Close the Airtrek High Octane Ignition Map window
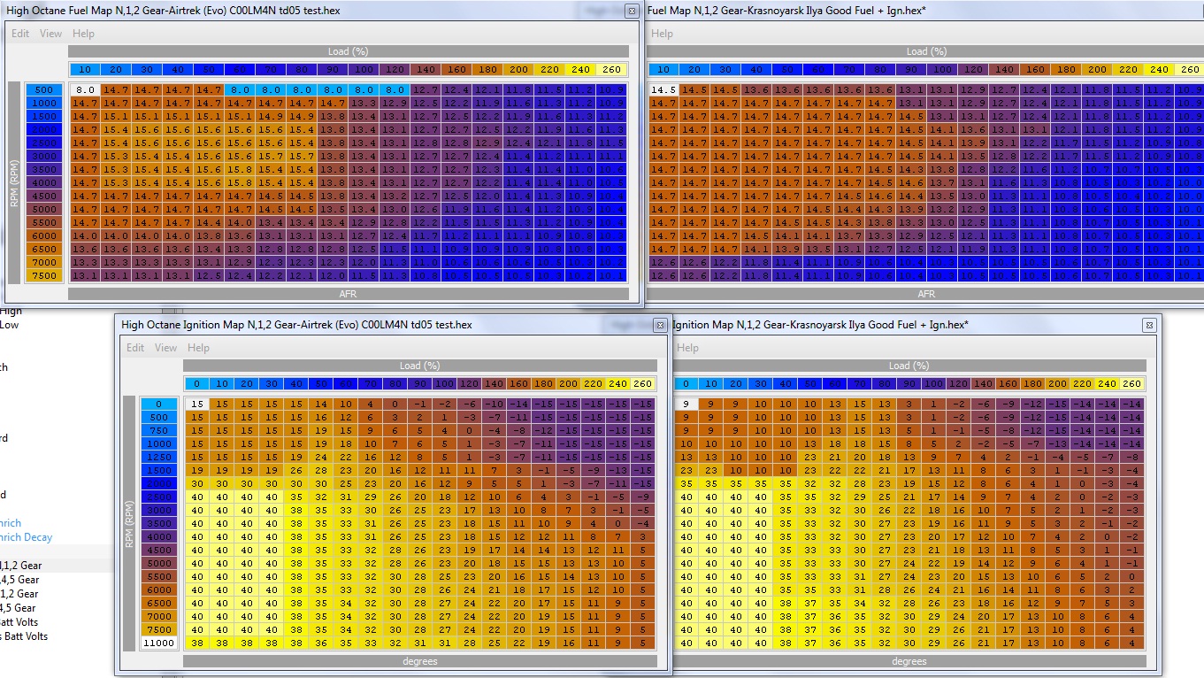Screen dimensions: 1204x678 click(x=659, y=325)
